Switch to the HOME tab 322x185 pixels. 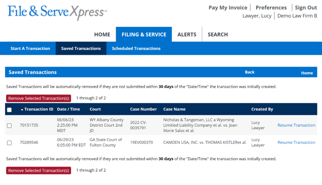pyautogui.click(x=102, y=34)
